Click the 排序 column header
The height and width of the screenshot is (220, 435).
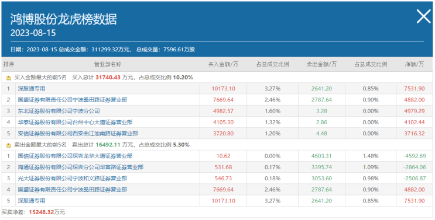[9, 64]
